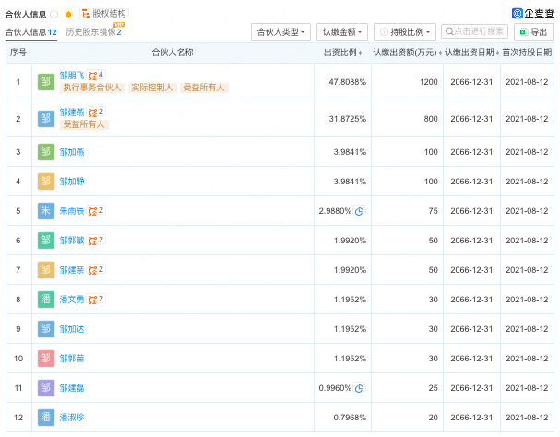
Task: Export the table with 导出 button
Action: (532, 32)
